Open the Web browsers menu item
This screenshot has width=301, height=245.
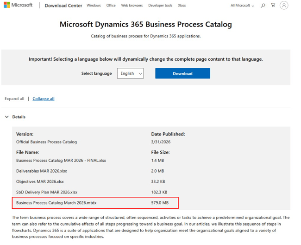[132, 6]
